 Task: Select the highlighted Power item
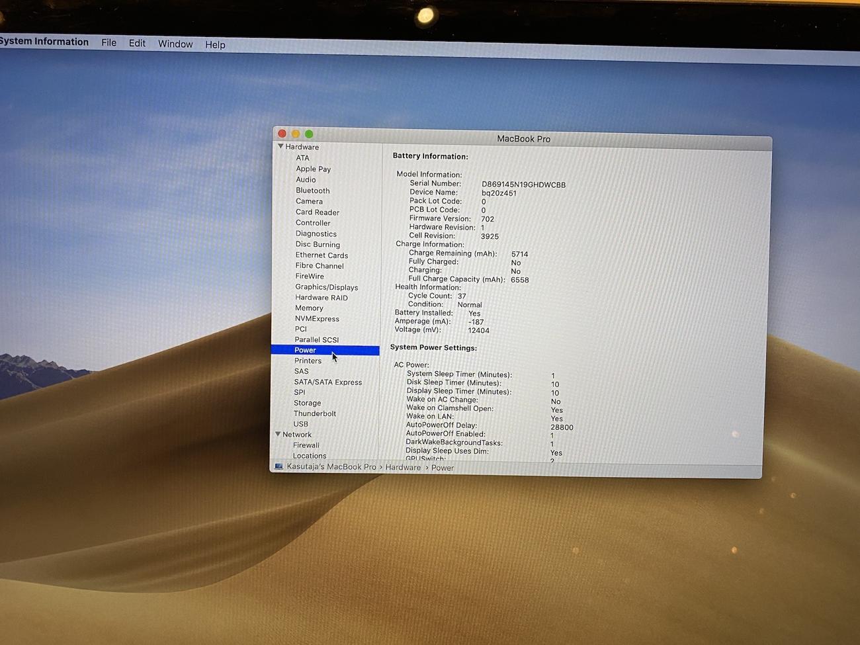click(325, 350)
